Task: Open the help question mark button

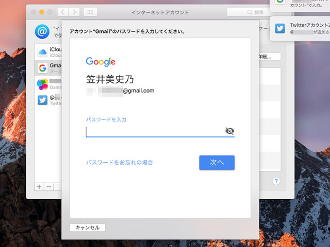Action: tap(276, 181)
